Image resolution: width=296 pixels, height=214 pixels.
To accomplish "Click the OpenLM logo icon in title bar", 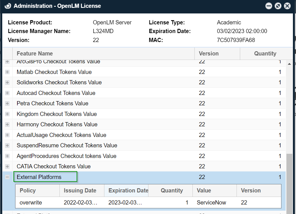I will pyautogui.click(x=8, y=6).
